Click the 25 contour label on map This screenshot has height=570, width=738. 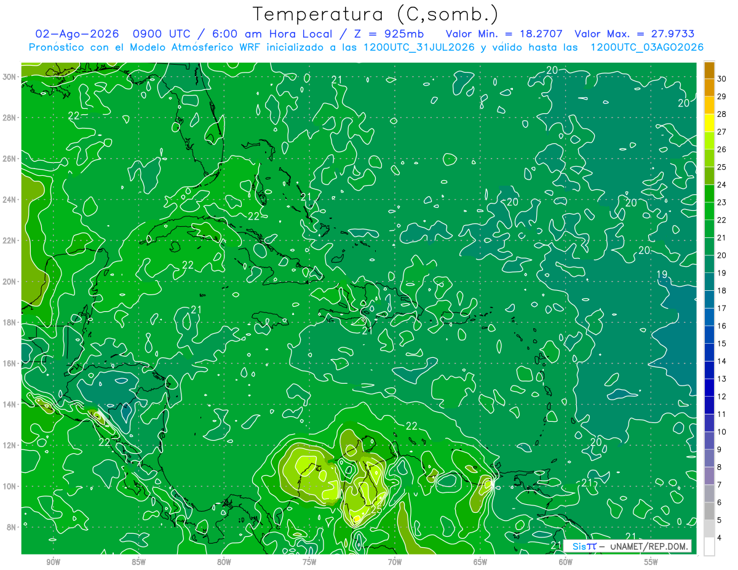point(376,509)
